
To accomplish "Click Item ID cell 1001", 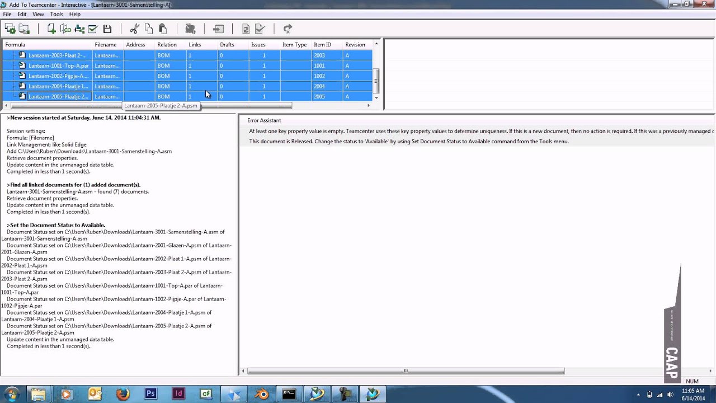I will tap(327, 65).
